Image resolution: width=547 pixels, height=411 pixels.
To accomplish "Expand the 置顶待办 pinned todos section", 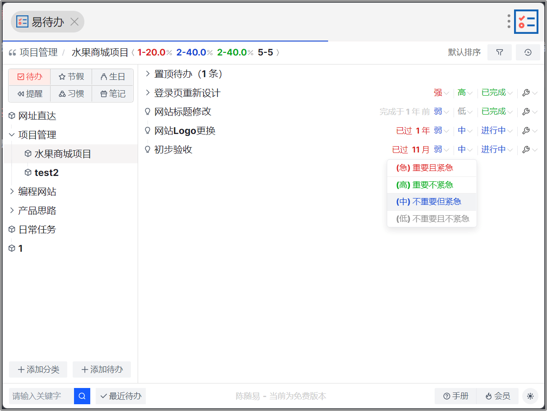I will pos(147,74).
